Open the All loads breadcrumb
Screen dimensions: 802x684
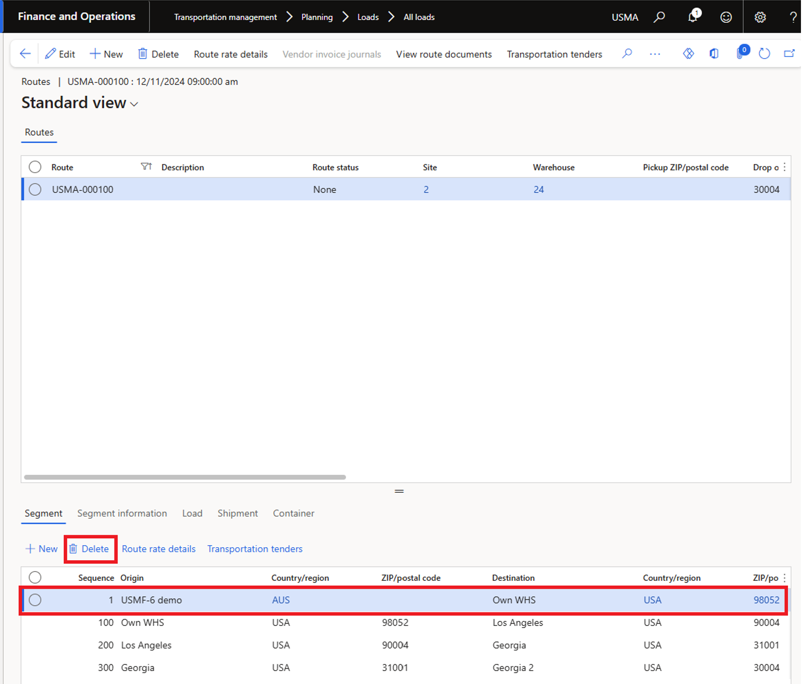[x=419, y=17]
